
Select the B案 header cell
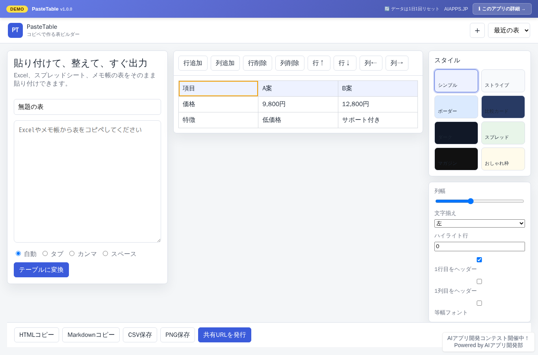point(378,88)
